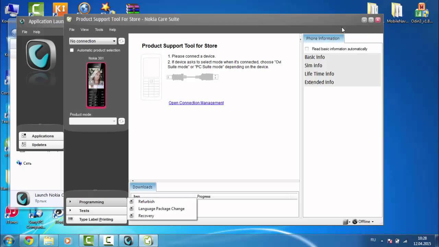
Task: Click the refresh icon beside the connection dropdown
Action: tap(121, 41)
